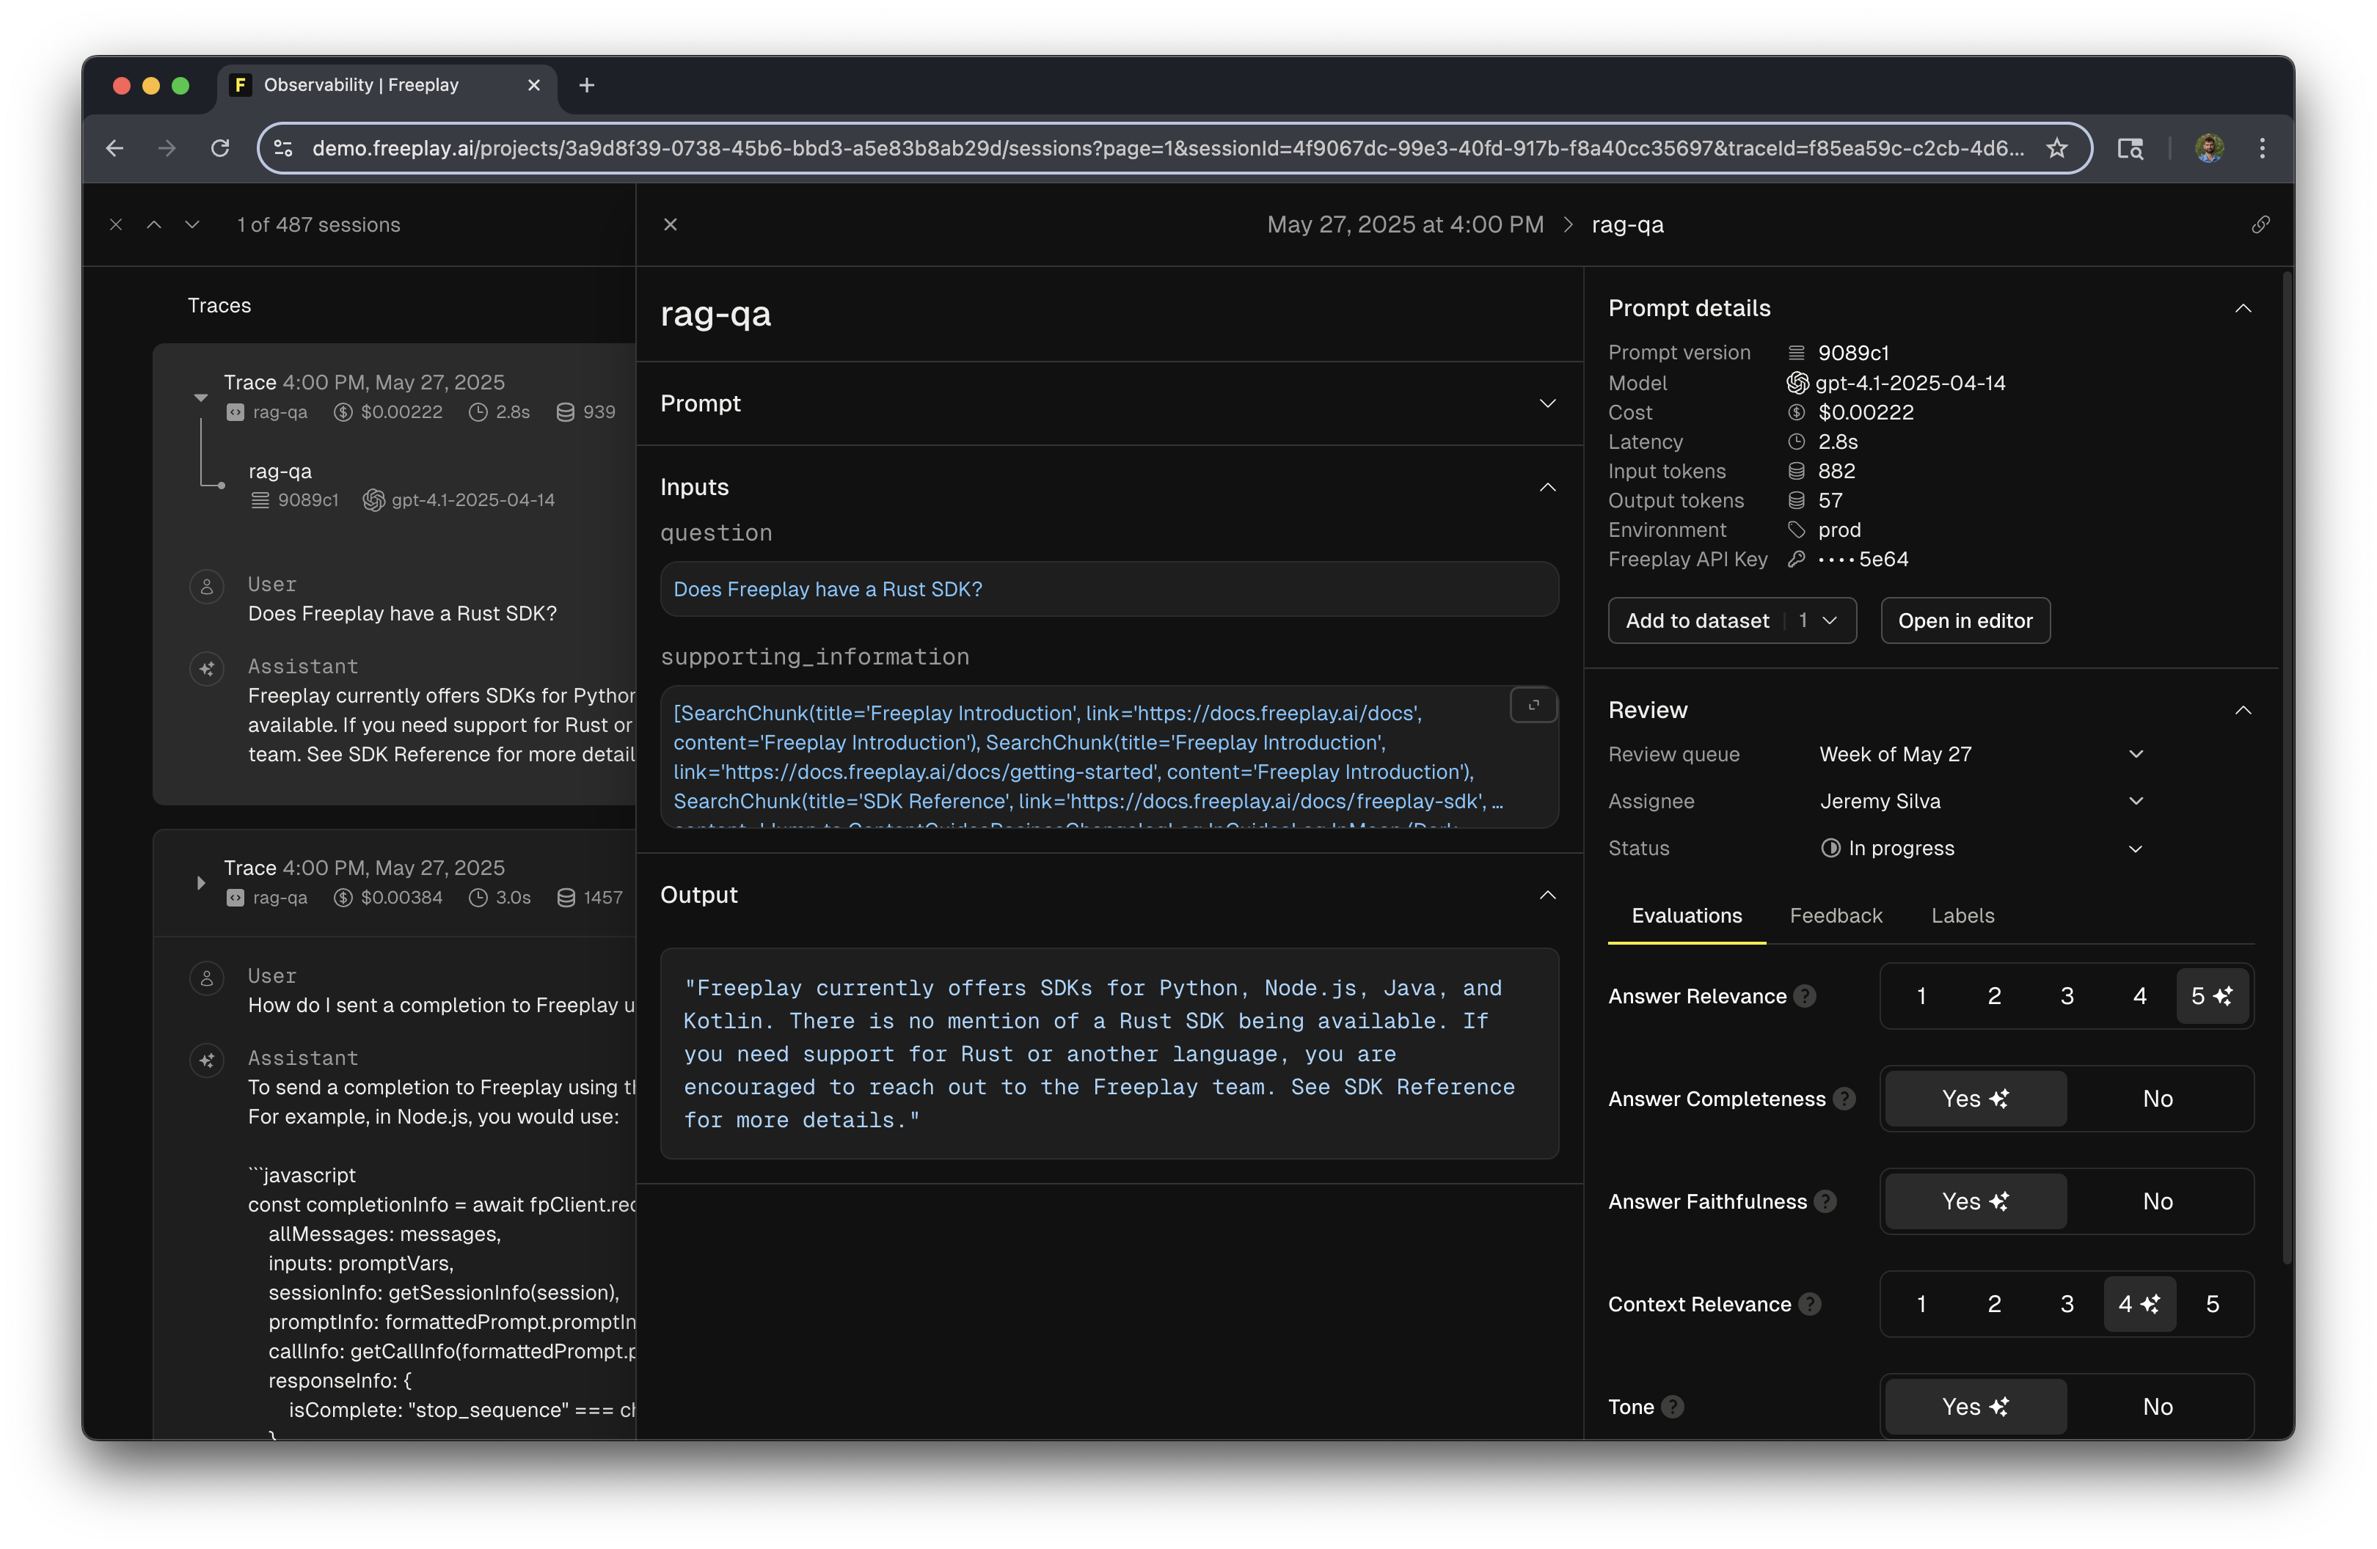Collapse the Inputs section

1547,488
